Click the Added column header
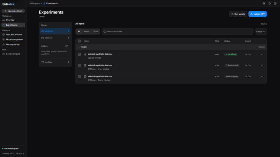 [x=248, y=41]
